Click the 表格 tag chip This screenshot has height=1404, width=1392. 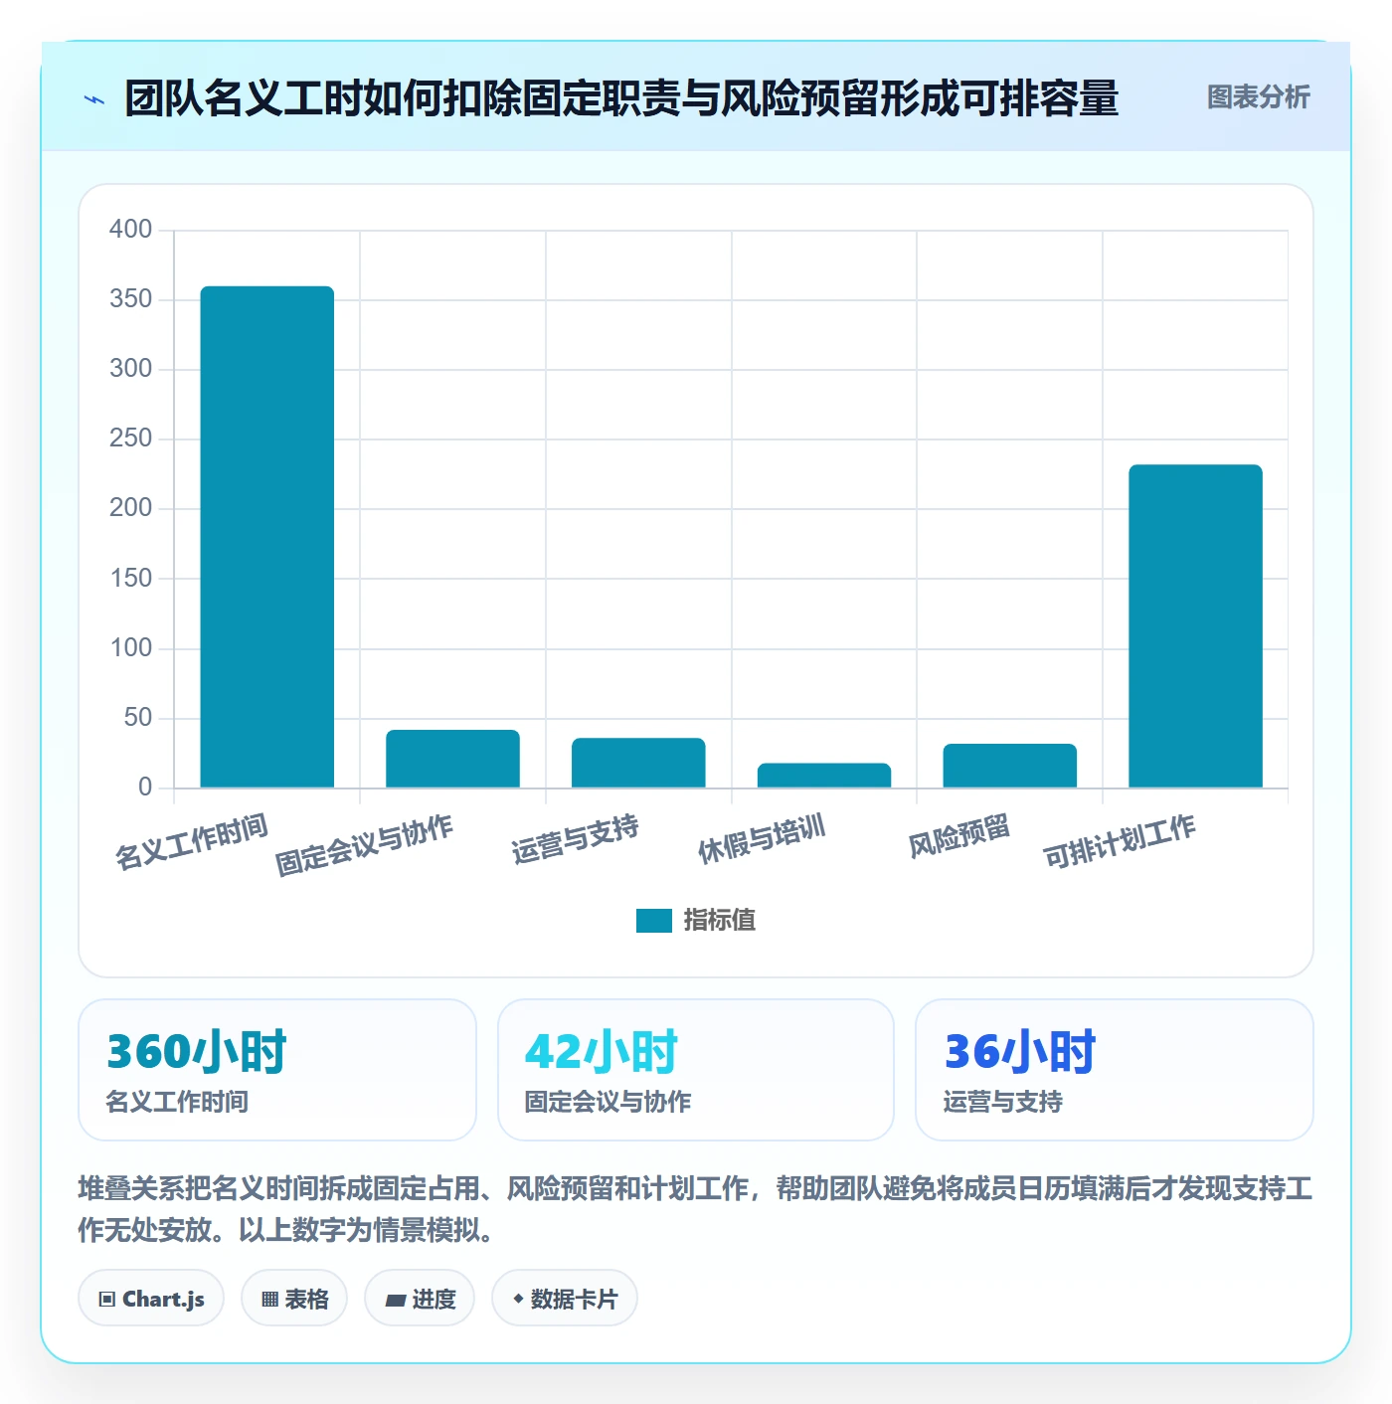(294, 1299)
